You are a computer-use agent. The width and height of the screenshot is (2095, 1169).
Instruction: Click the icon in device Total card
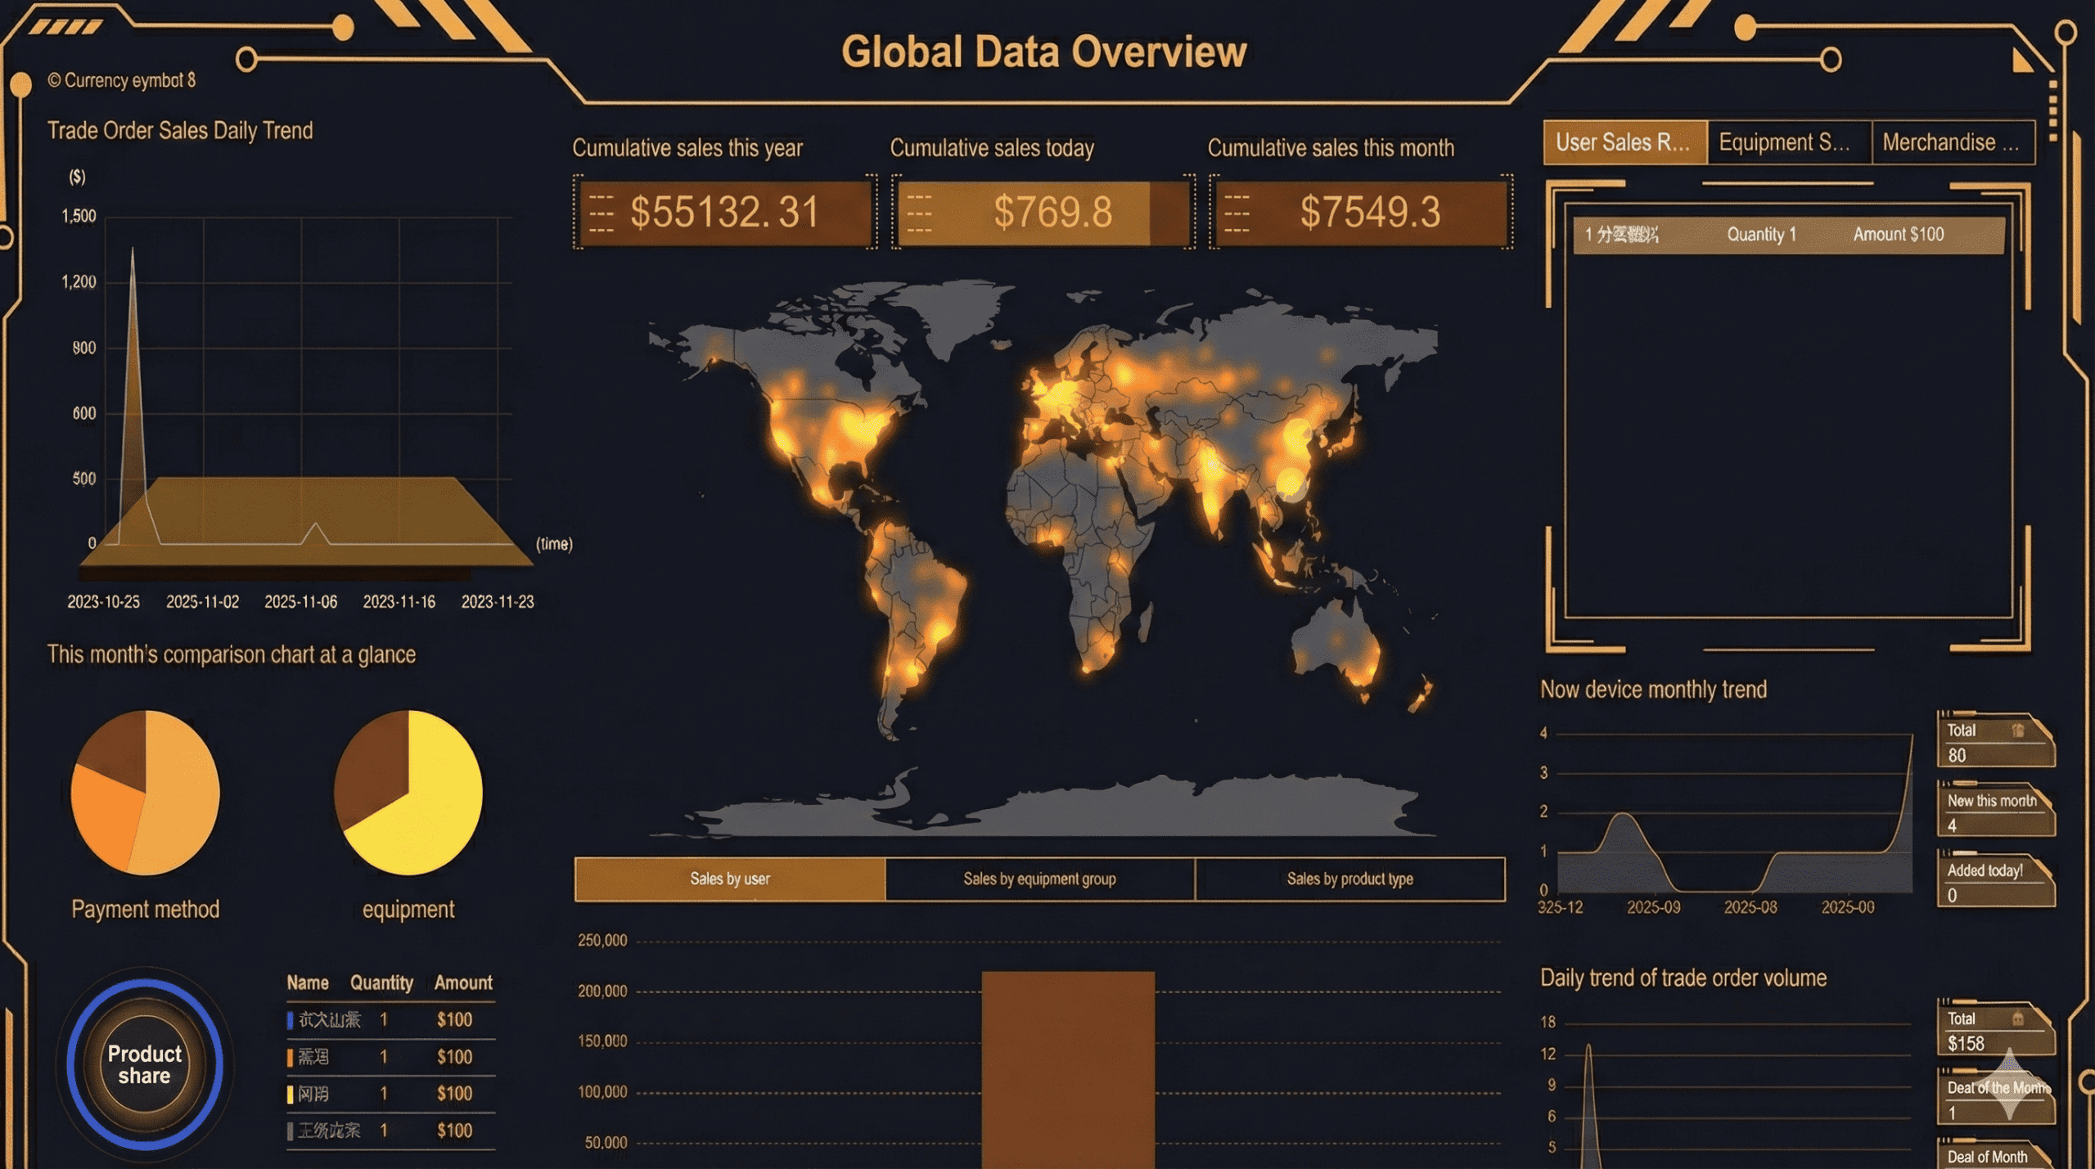(x=2018, y=731)
